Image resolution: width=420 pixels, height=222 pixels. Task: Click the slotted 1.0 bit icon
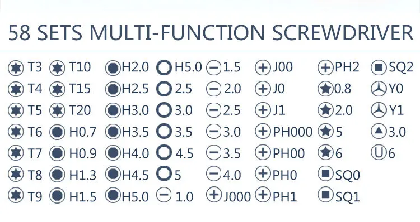164,195
